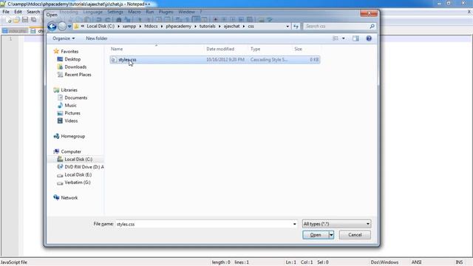473x266 pixels.
Task: Open dialog help question mark icon
Action: (x=369, y=38)
